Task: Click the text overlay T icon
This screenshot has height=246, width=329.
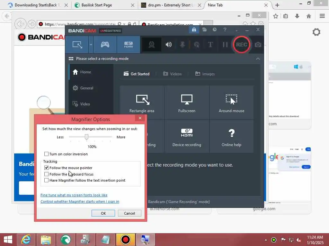Action: (210, 45)
